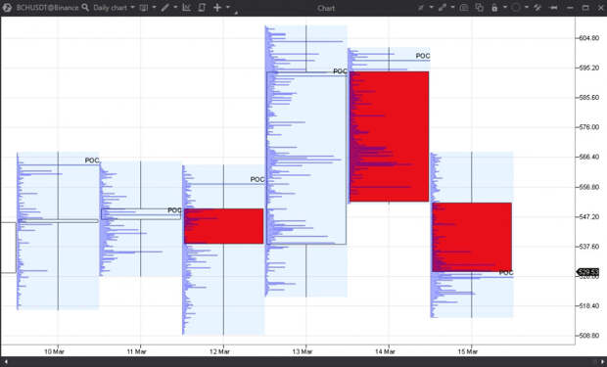The height and width of the screenshot is (367, 607).
Task: Click the POC label on 11 Mar profile
Action: point(174,210)
